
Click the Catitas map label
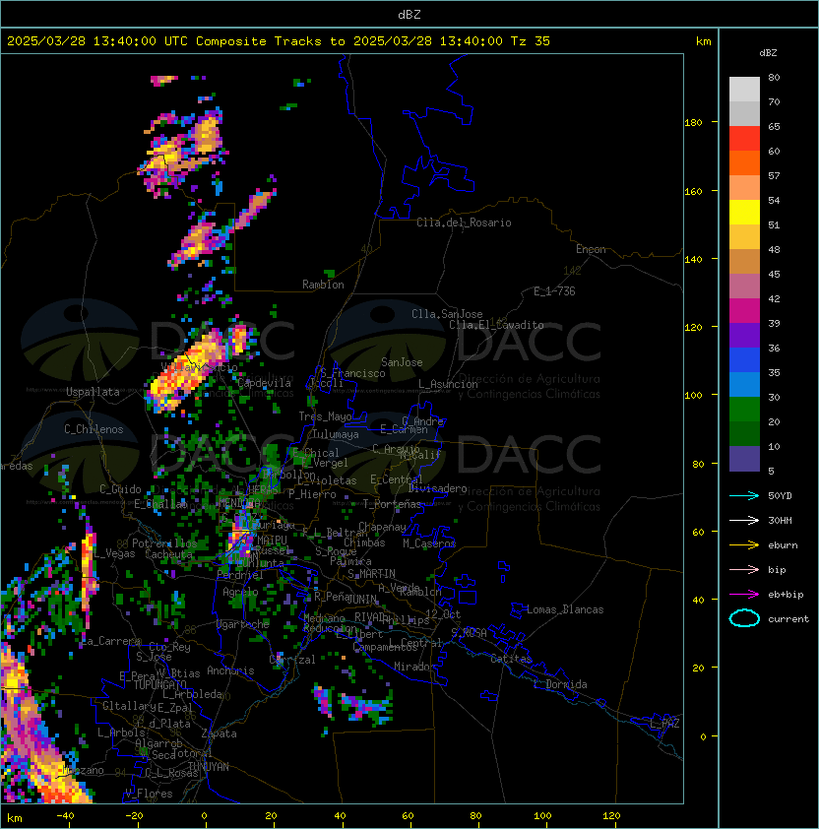pyautogui.click(x=511, y=659)
